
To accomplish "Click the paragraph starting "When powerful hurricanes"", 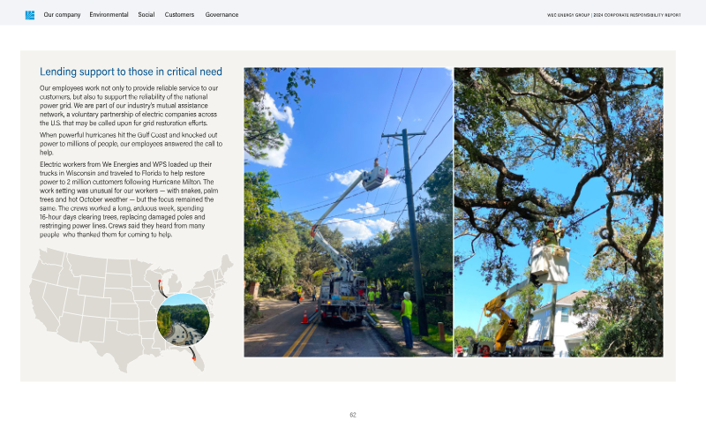I will pos(131,147).
